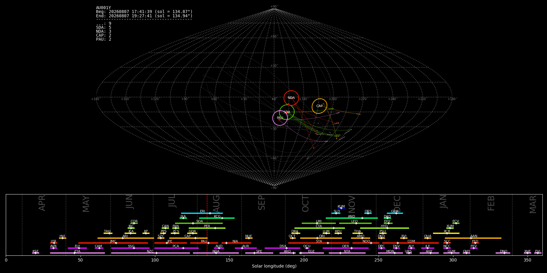Select the ETA shower bar

click(x=77, y=253)
